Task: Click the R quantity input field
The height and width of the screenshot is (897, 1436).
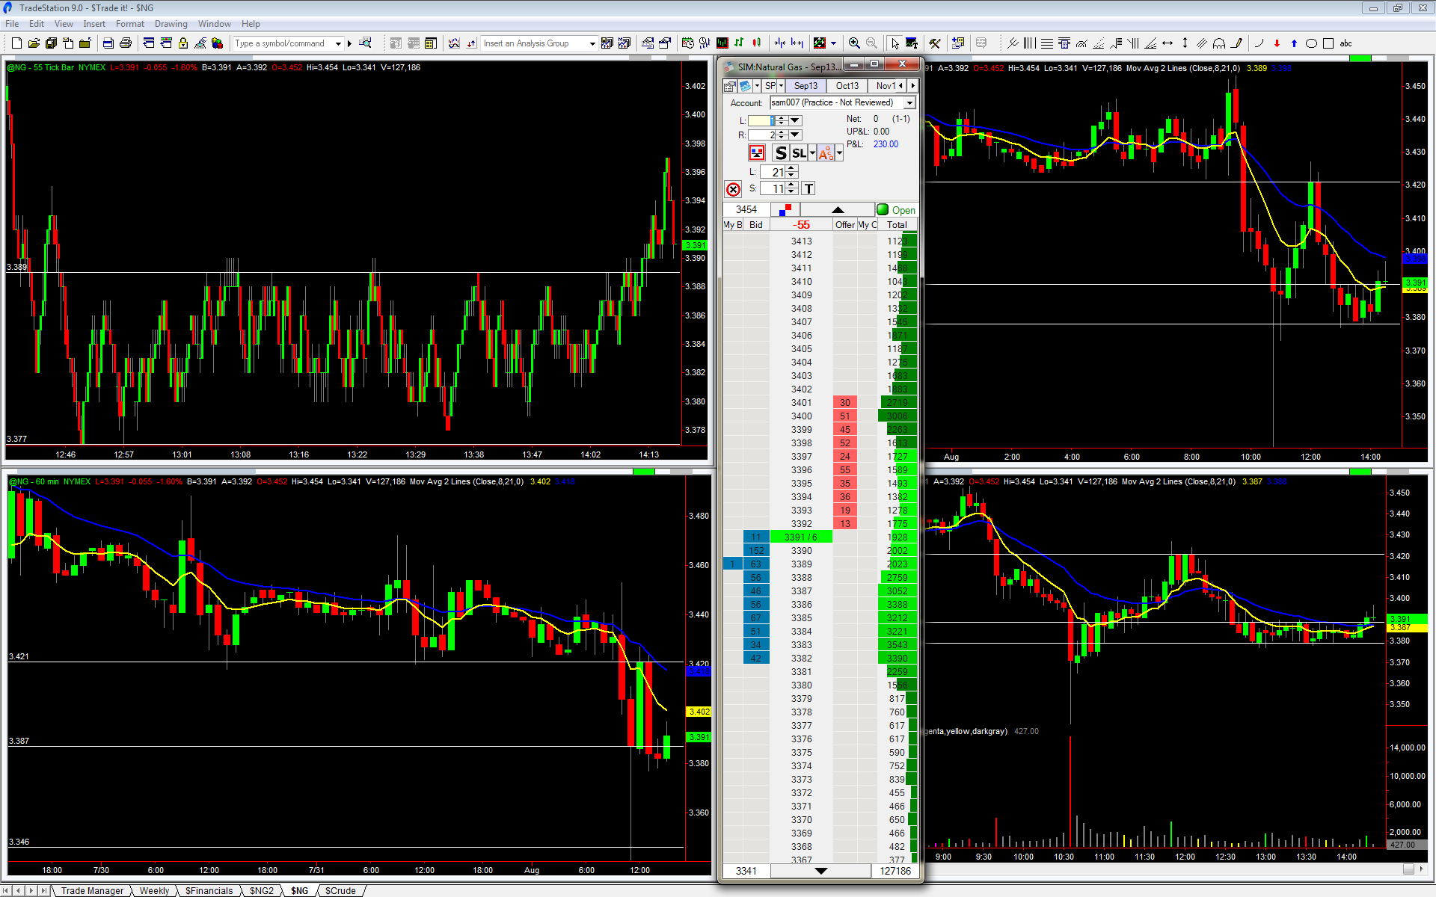Action: click(761, 135)
